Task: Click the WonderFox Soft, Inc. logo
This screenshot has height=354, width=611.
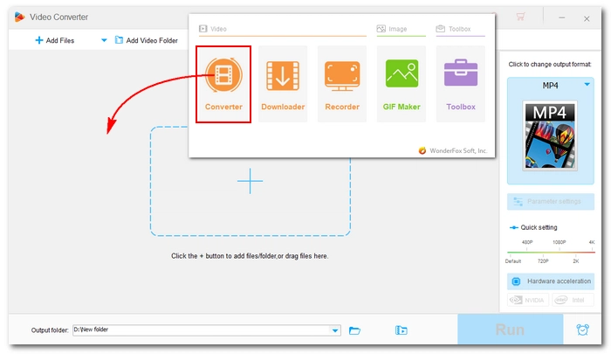Action: pyautogui.click(x=422, y=150)
